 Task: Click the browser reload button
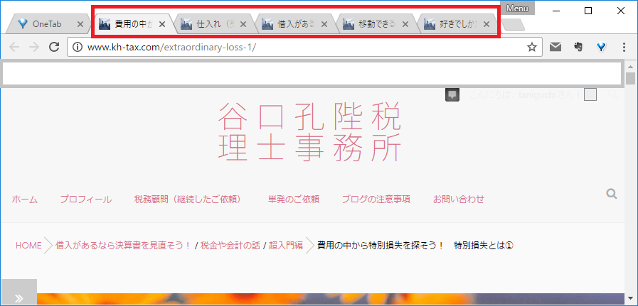(53, 48)
